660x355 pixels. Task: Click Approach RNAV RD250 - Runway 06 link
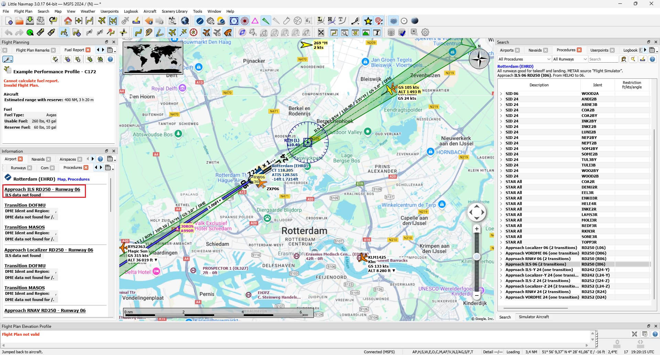pos(45,310)
